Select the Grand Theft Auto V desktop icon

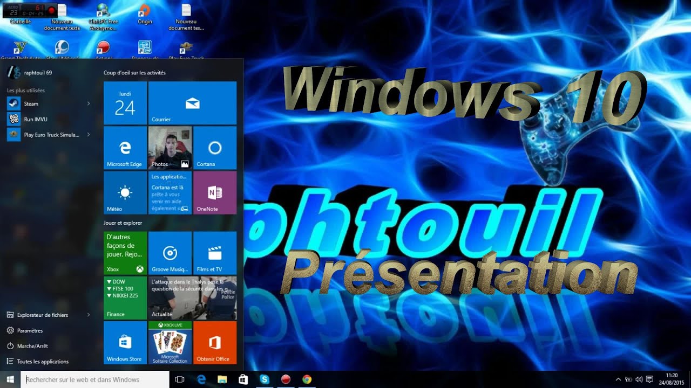click(21, 50)
